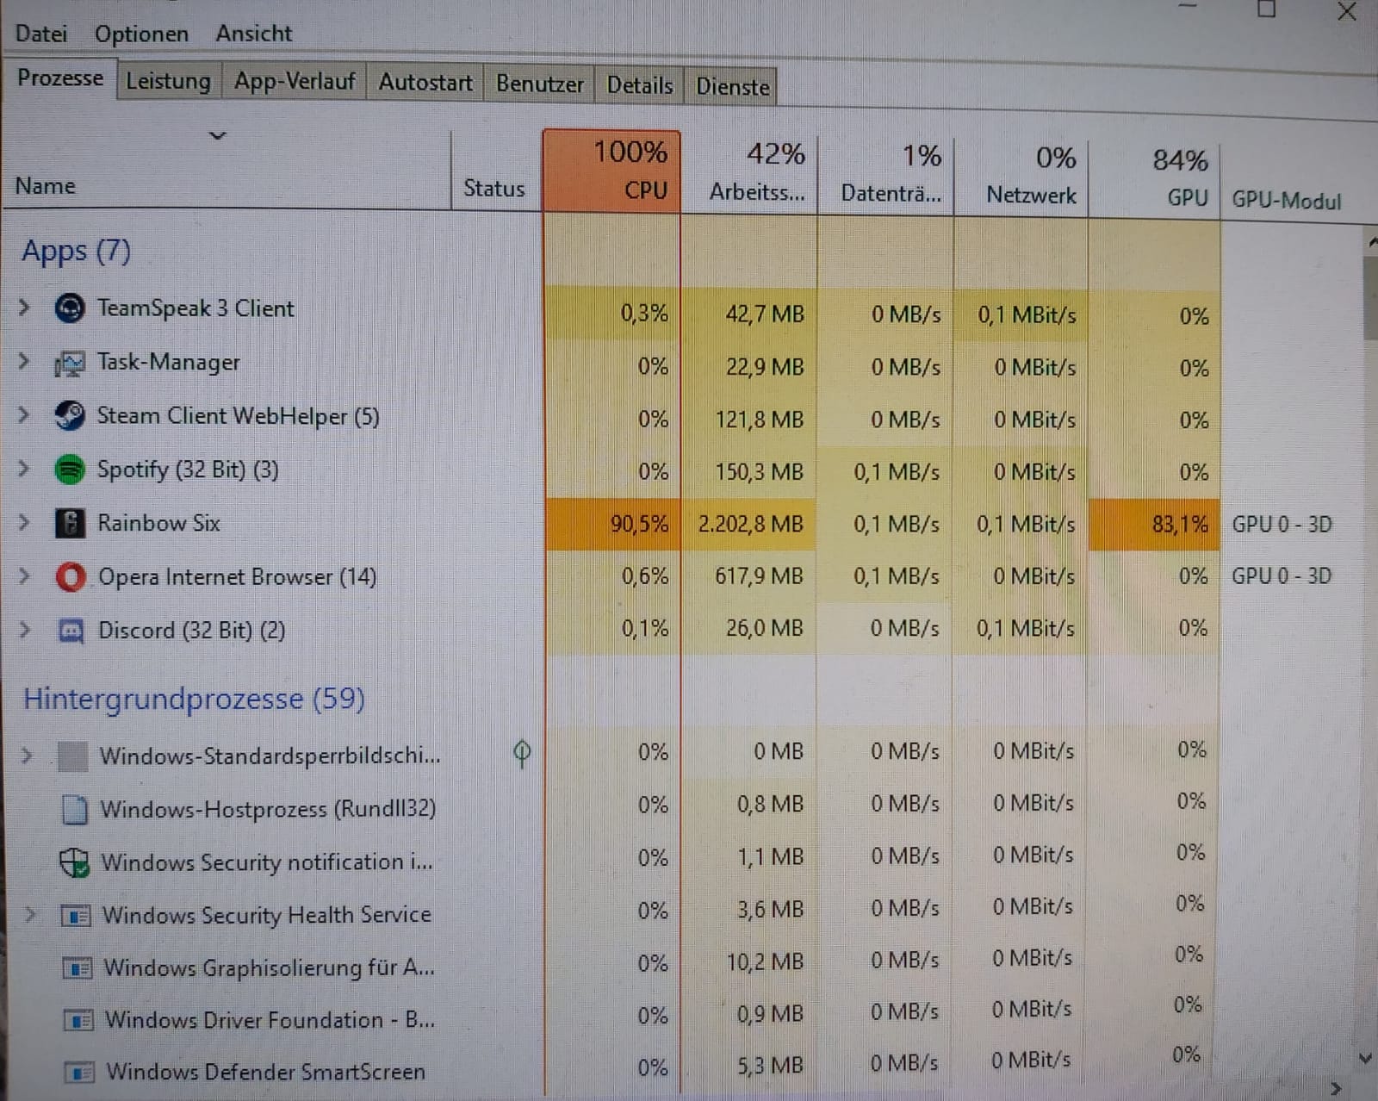
Task: Switch to the Autostart tab
Action: click(425, 83)
